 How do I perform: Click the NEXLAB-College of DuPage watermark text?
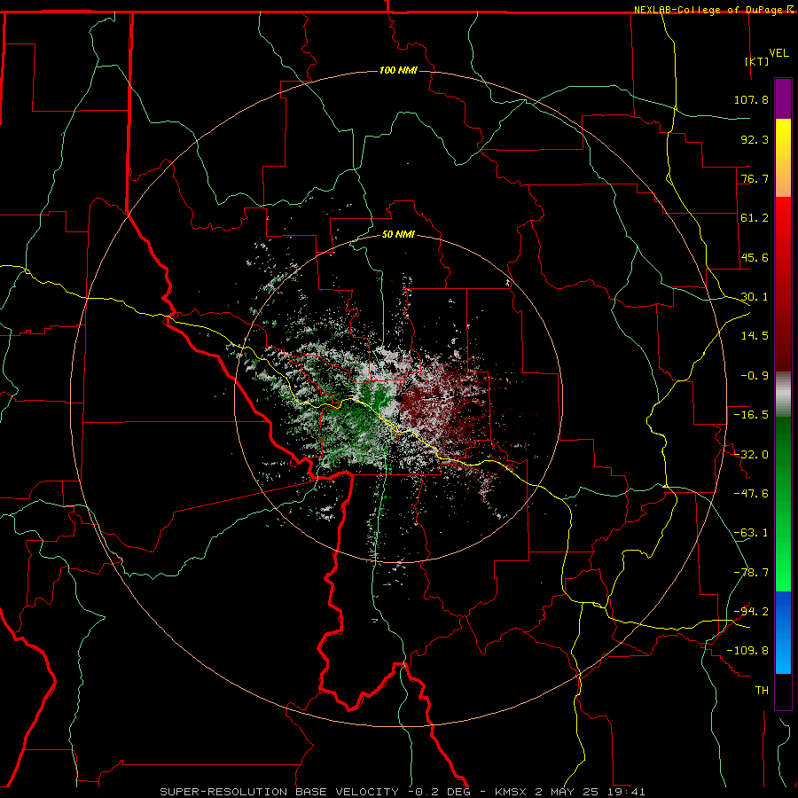pos(708,10)
